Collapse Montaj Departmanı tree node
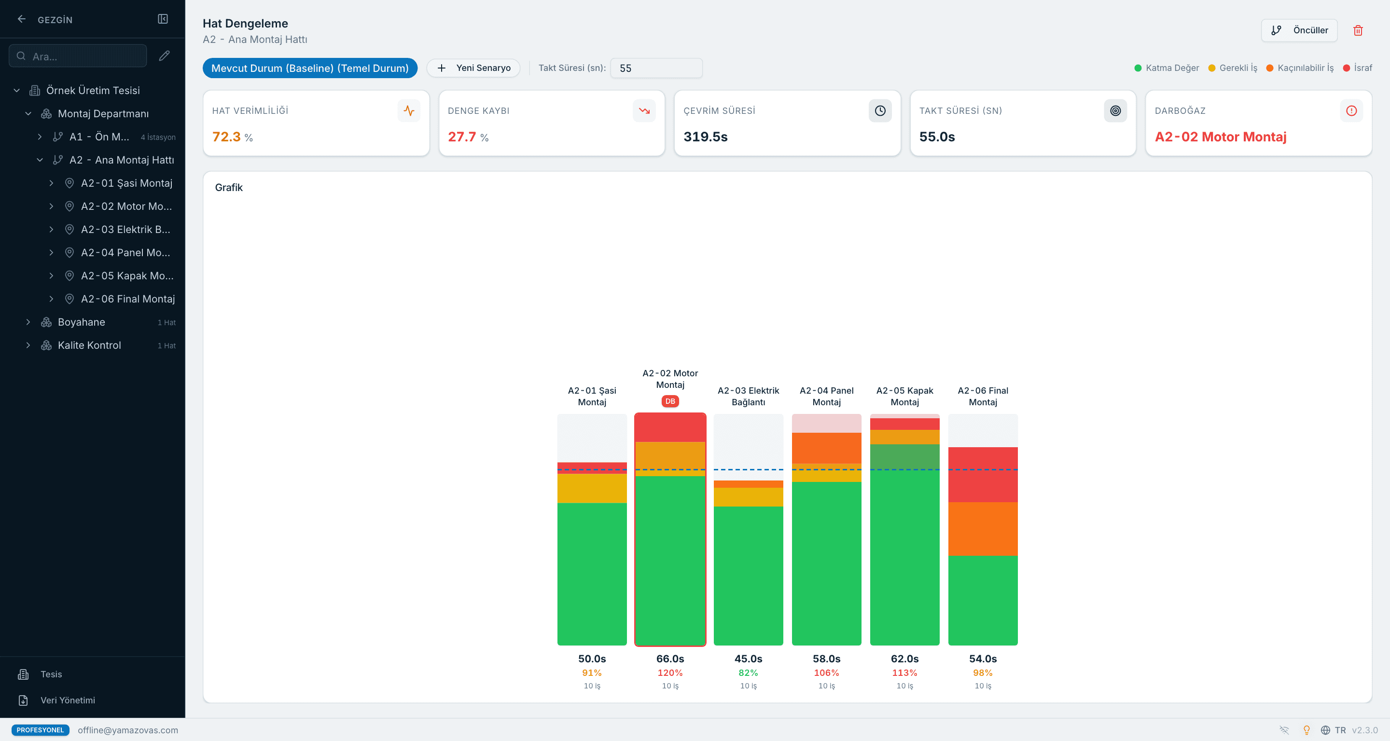 [x=28, y=114]
